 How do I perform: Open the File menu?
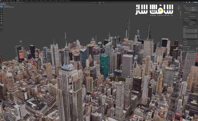(x=2, y=1)
